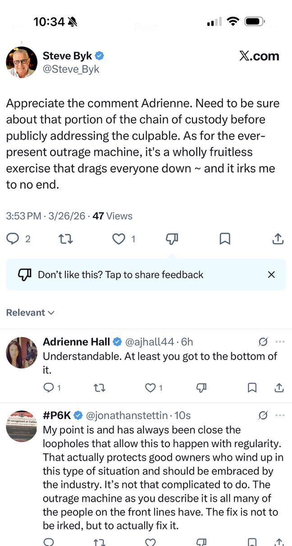Open the Relevant sort dropdown
The height and width of the screenshot is (546, 292).
[x=30, y=313]
